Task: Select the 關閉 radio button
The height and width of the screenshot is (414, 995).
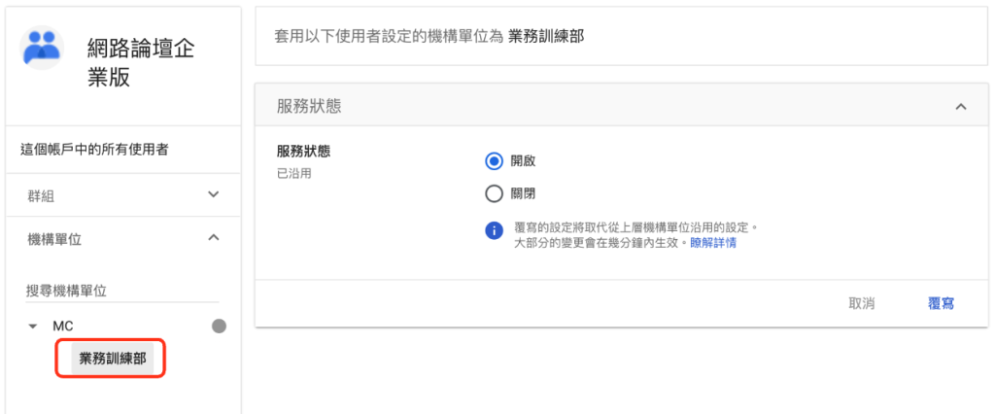Action: tap(494, 193)
